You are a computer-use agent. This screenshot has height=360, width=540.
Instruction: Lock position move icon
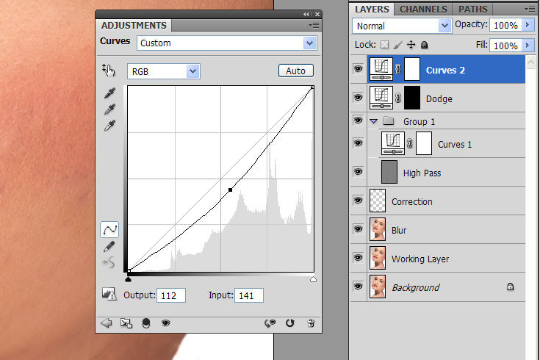click(x=411, y=45)
